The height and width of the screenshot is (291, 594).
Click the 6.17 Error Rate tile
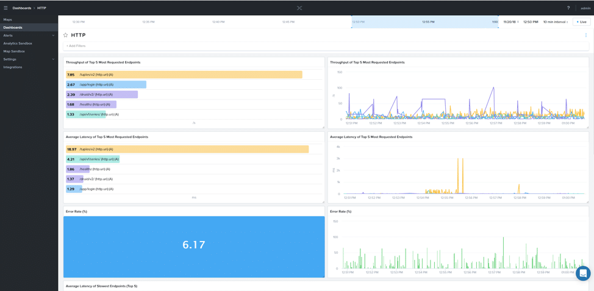(x=194, y=245)
